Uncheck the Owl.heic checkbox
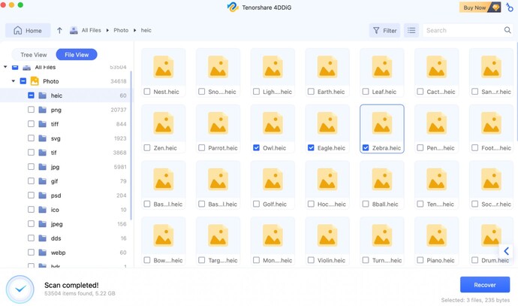Screen dimensions: 518x306 pyautogui.click(x=256, y=147)
